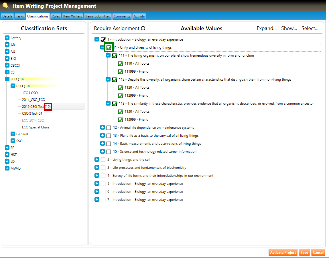
Task: Click the lightbulb icon in title bar
Action: (5, 6)
